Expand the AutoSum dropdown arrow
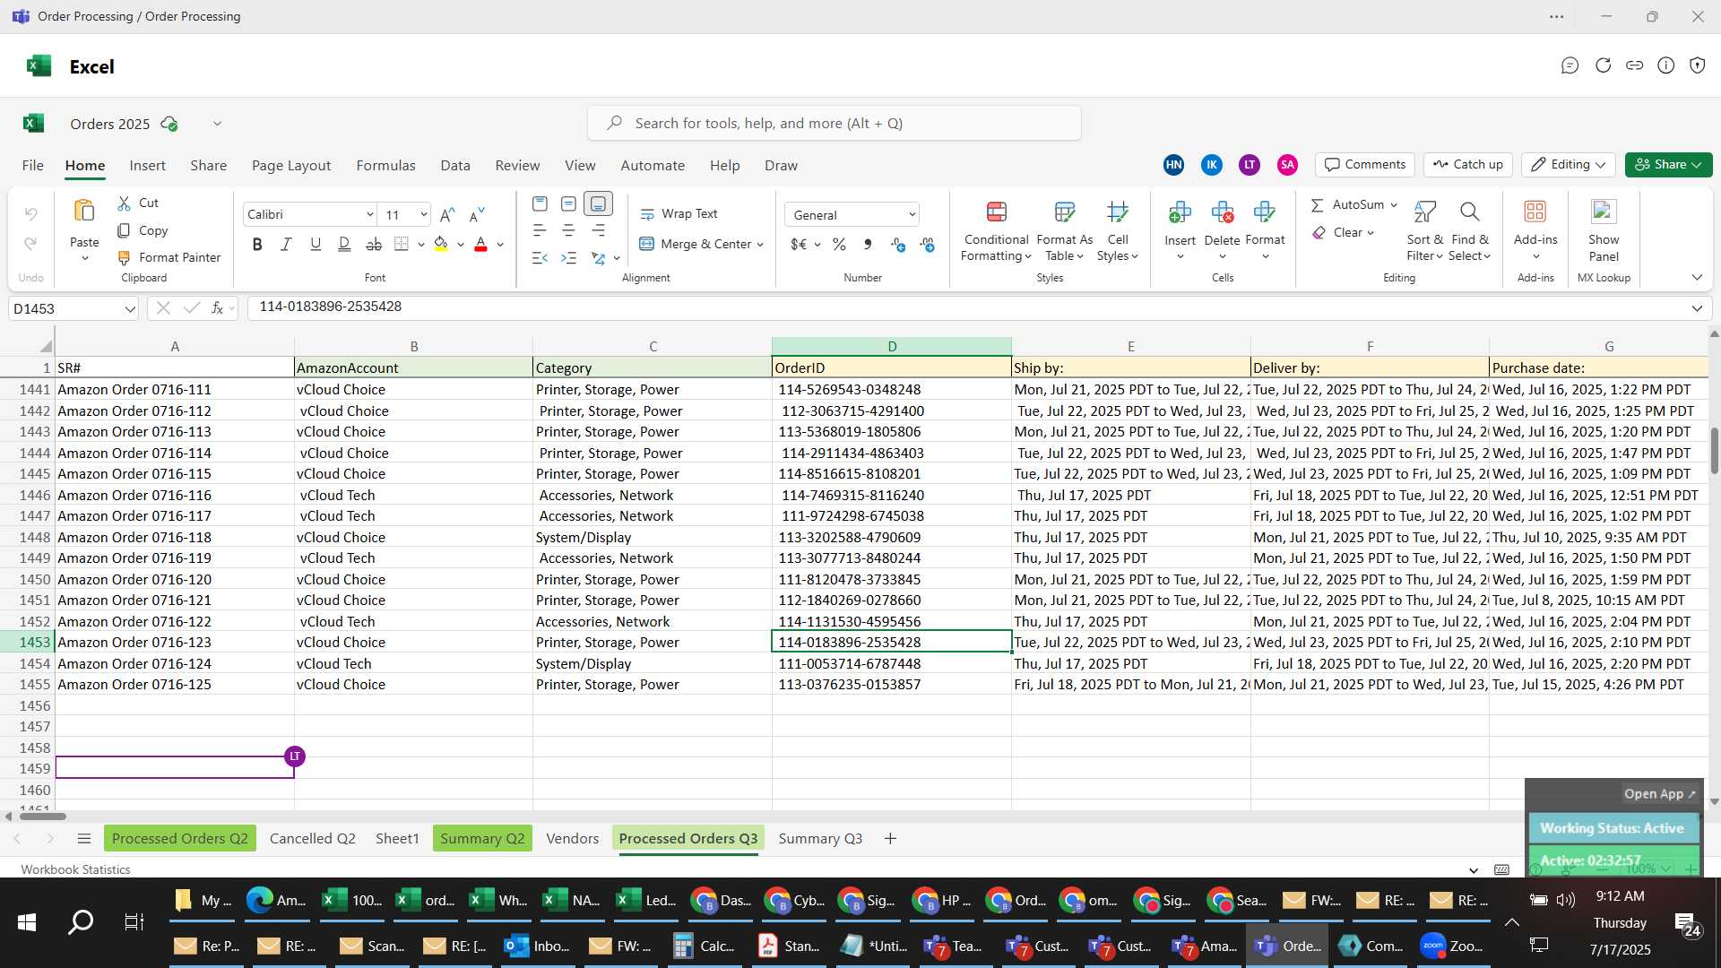 coord(1394,205)
